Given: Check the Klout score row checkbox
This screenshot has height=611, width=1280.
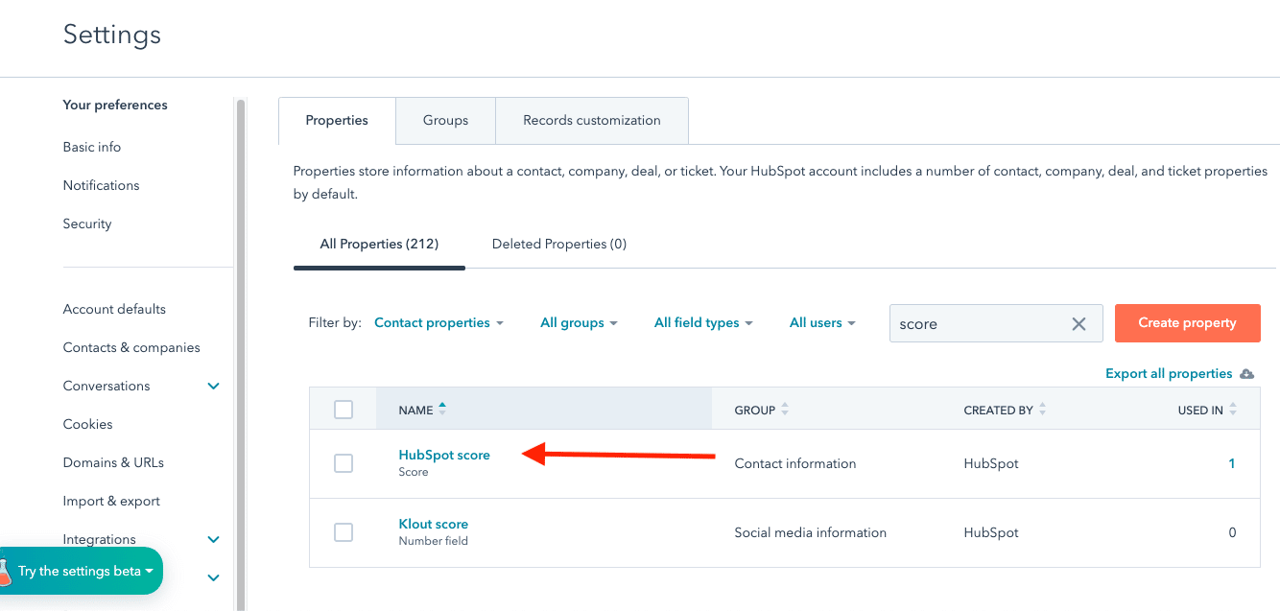Looking at the screenshot, I should [344, 532].
